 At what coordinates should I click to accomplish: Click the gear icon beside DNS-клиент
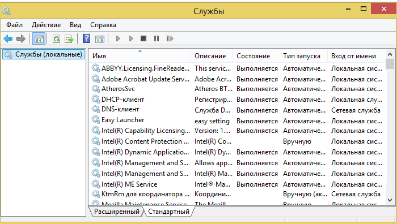(x=96, y=109)
